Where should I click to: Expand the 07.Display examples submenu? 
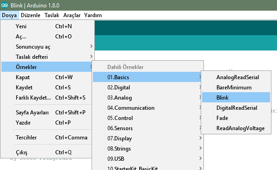[148, 139]
